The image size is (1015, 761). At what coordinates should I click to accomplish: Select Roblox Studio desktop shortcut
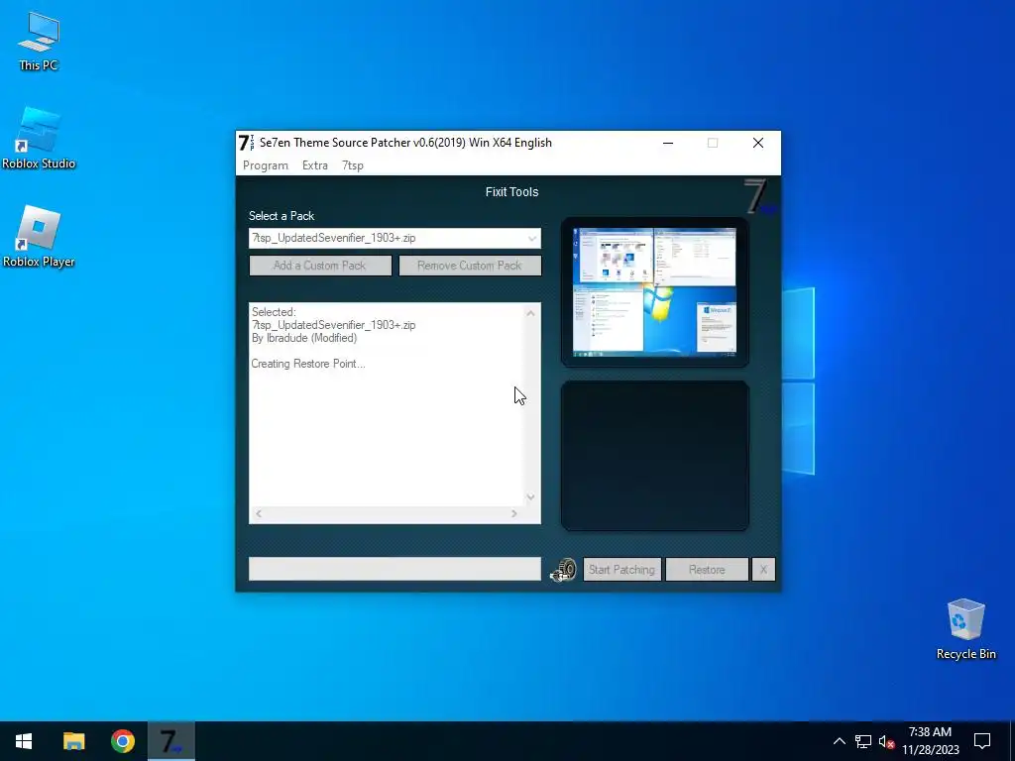pyautogui.click(x=39, y=139)
